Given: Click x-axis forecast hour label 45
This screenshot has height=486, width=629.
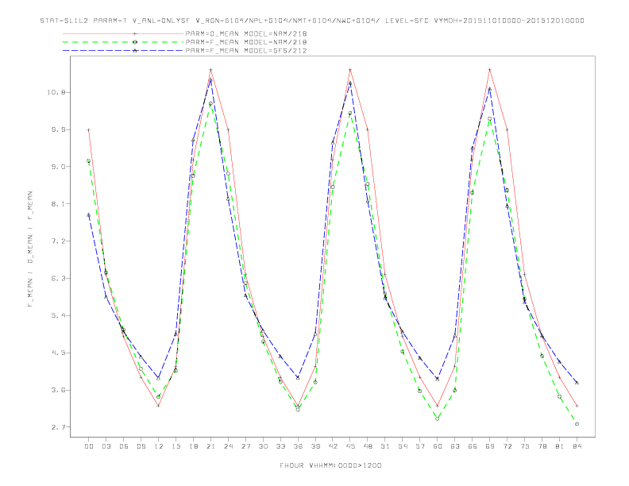Looking at the screenshot, I should point(350,446).
